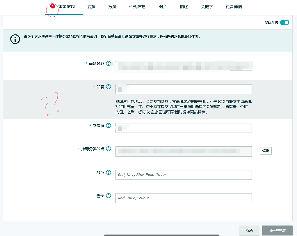
Task: Show the 更多详情 tab
Action: click(234, 7)
